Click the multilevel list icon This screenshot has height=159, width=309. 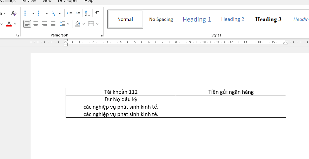coord(54,13)
